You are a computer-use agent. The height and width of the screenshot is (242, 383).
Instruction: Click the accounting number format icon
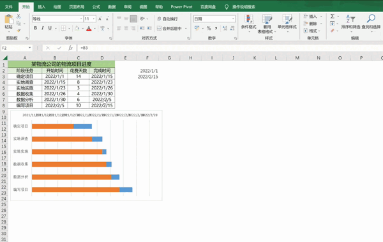tap(197, 28)
